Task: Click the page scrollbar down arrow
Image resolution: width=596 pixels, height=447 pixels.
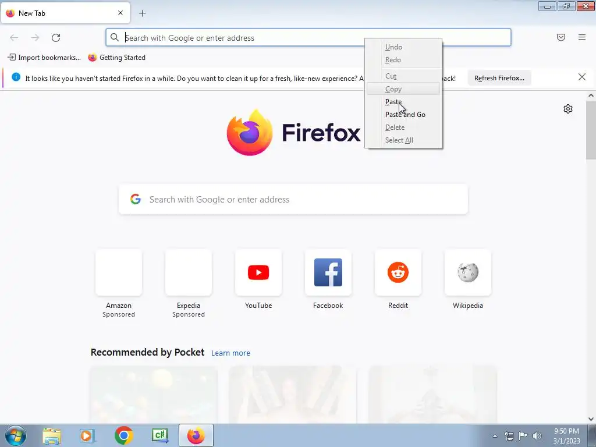Action: coord(591,419)
